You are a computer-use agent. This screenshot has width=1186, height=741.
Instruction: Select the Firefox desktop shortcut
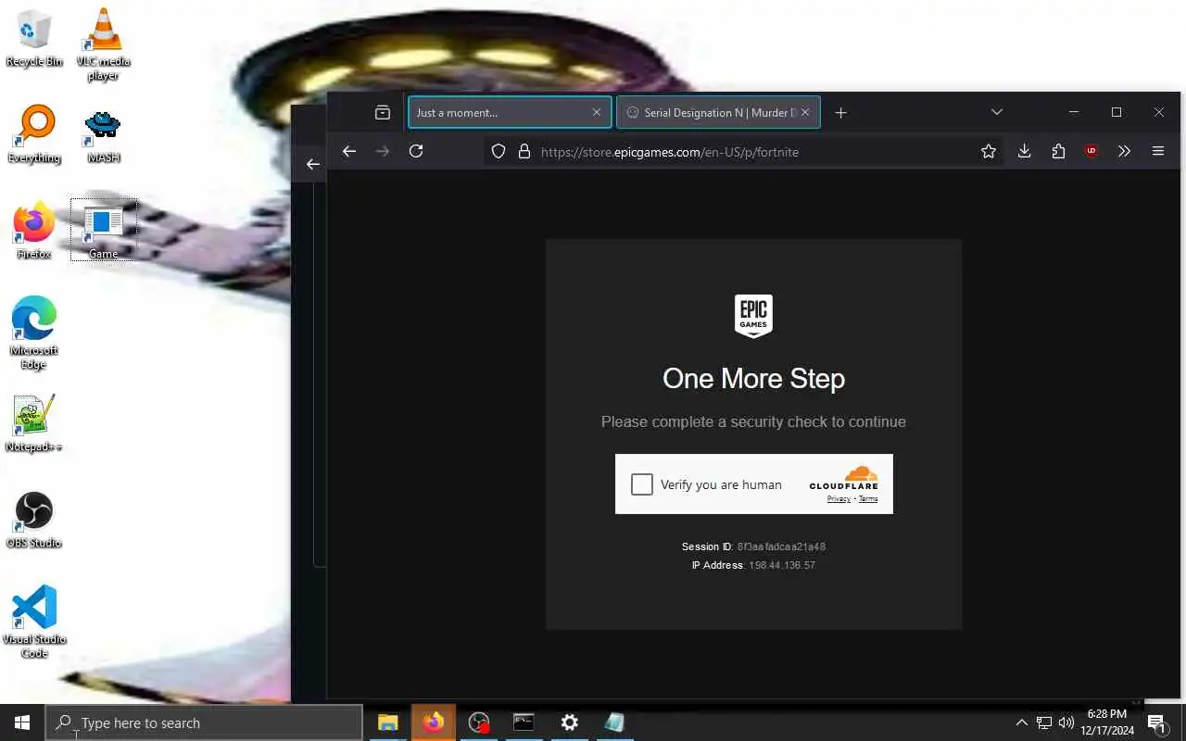coord(34,231)
